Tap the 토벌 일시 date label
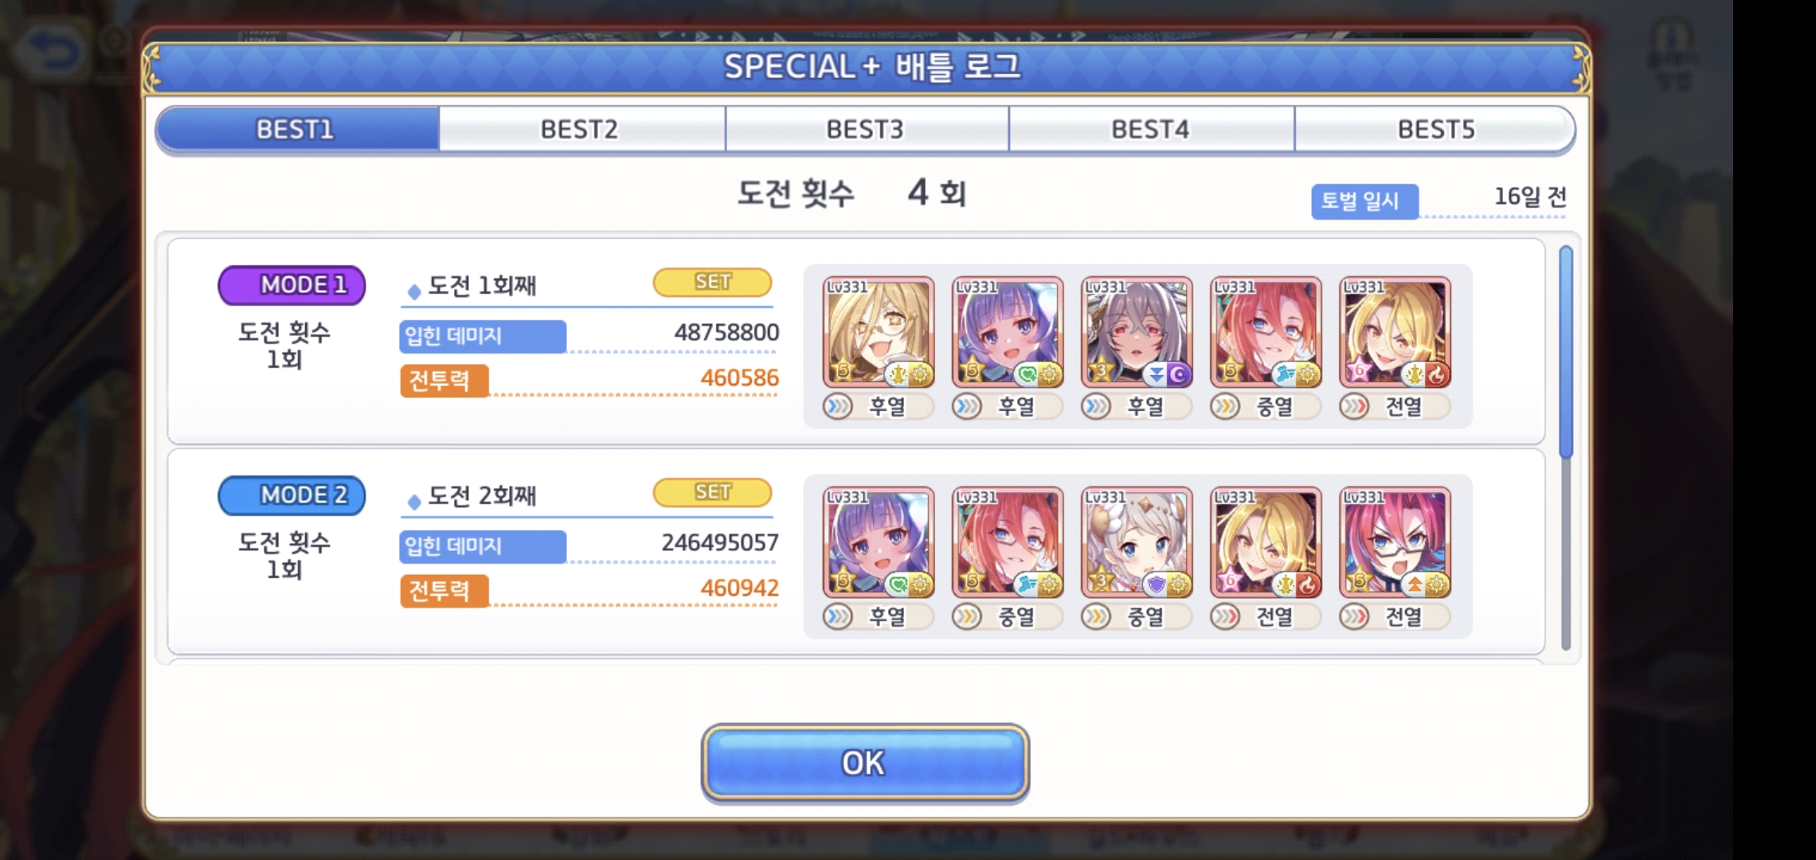 (x=1364, y=201)
